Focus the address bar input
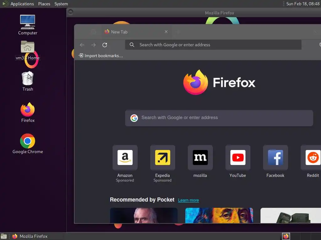This screenshot has height=240, width=321. 213,45
